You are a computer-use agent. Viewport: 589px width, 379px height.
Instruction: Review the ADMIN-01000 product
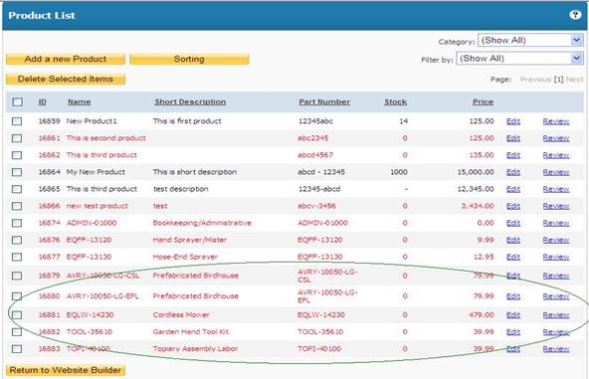556,223
